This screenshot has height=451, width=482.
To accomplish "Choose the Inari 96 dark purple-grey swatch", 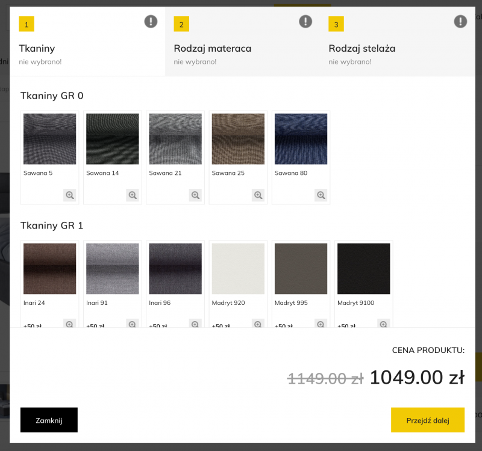I will [x=175, y=269].
